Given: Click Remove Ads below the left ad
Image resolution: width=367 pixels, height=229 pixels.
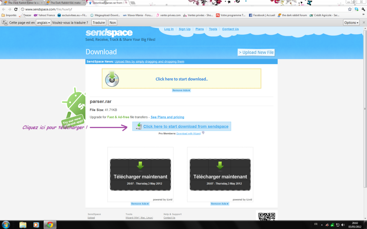Looking at the screenshot, I should [x=140, y=204].
